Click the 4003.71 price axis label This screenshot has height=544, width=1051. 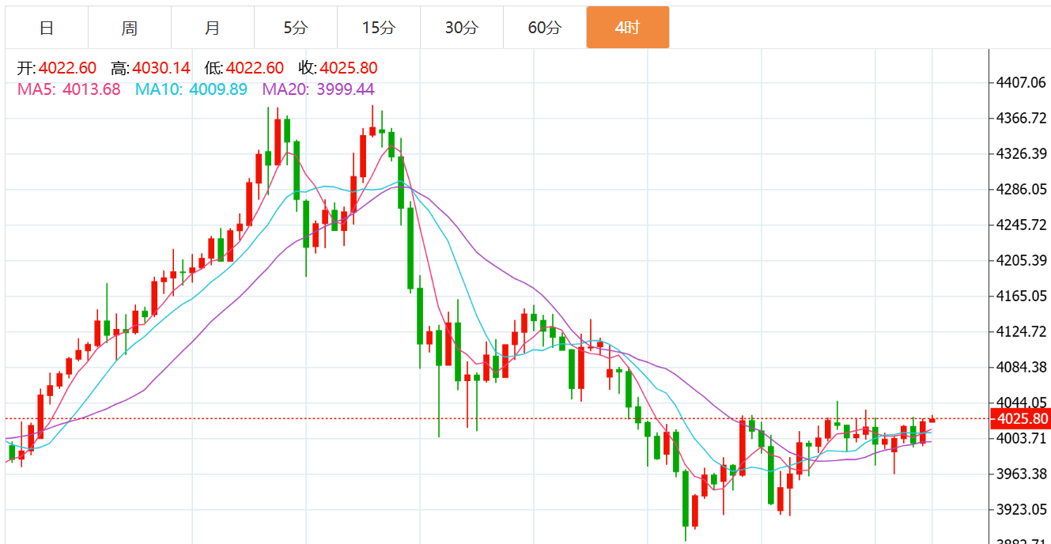coord(1023,438)
